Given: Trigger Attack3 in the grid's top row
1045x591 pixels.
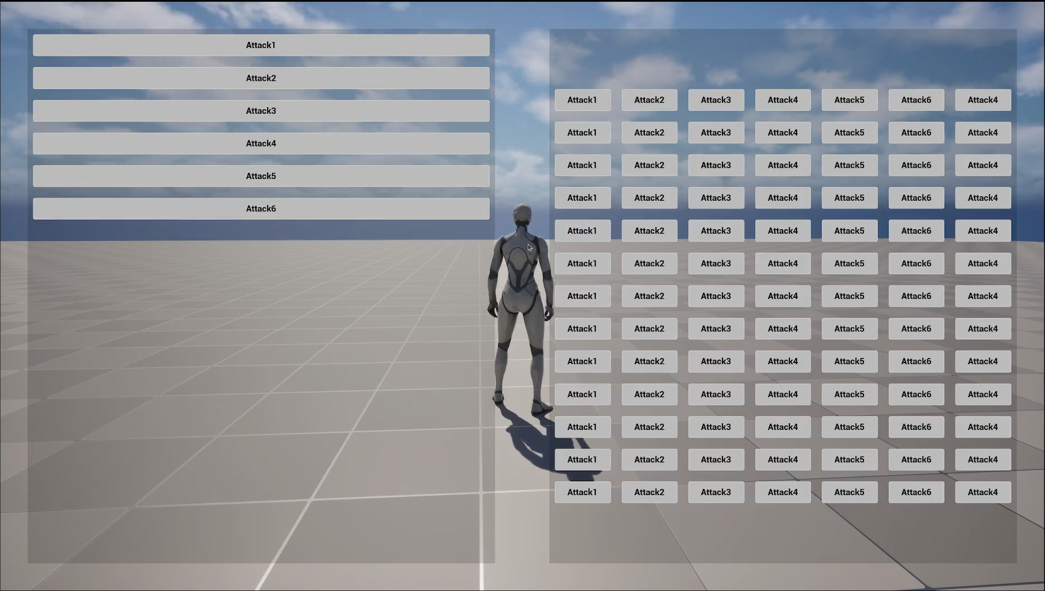Looking at the screenshot, I should [x=716, y=100].
